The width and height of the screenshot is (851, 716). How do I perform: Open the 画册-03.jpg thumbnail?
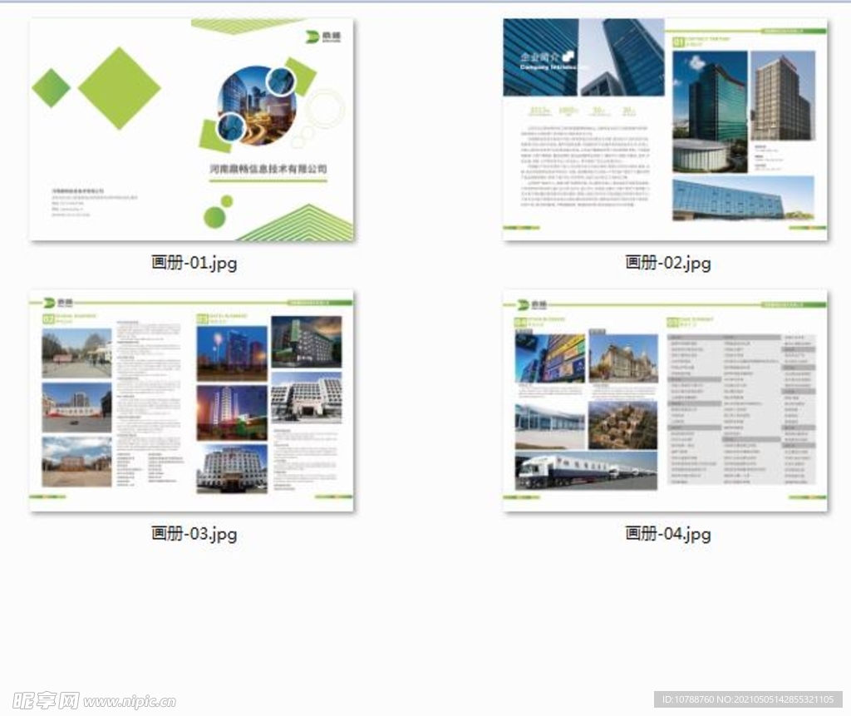click(192, 400)
